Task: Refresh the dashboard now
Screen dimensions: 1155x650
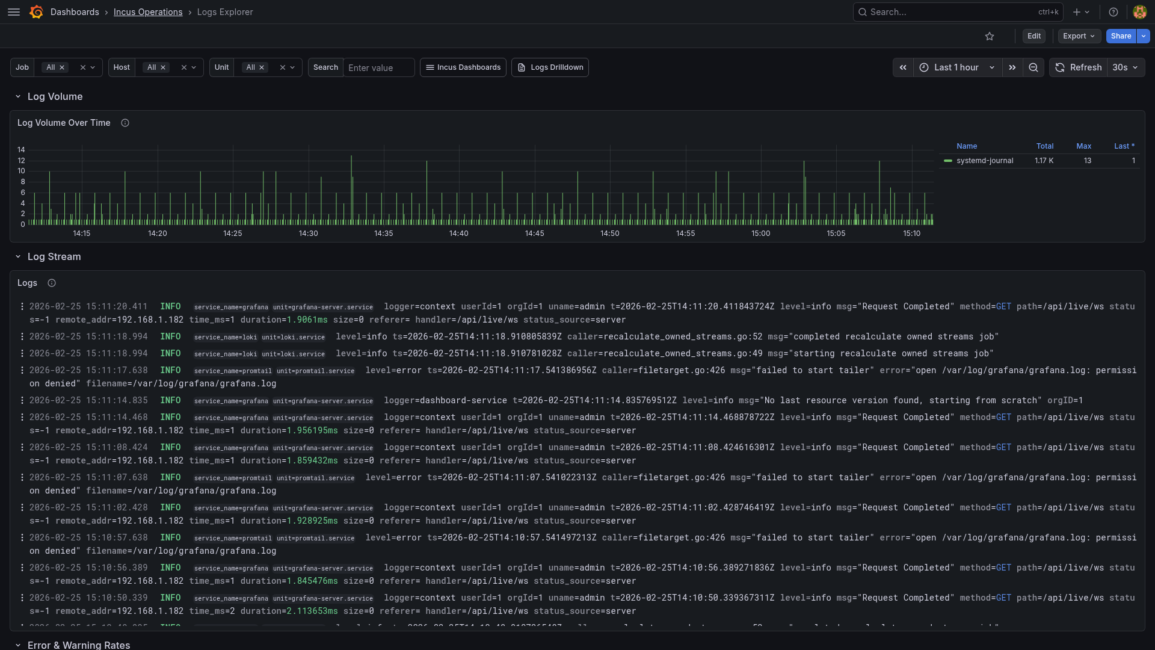Action: coord(1079,67)
